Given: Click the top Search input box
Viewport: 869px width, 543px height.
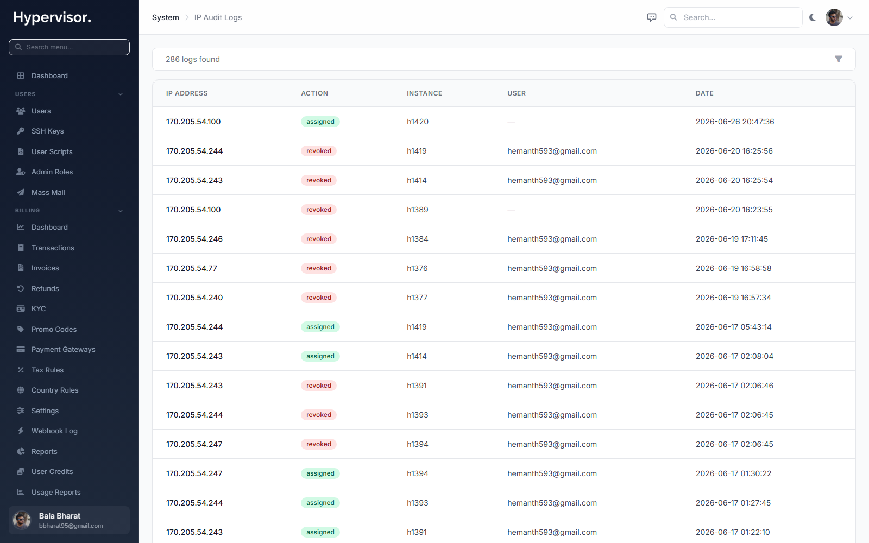Looking at the screenshot, I should (733, 17).
